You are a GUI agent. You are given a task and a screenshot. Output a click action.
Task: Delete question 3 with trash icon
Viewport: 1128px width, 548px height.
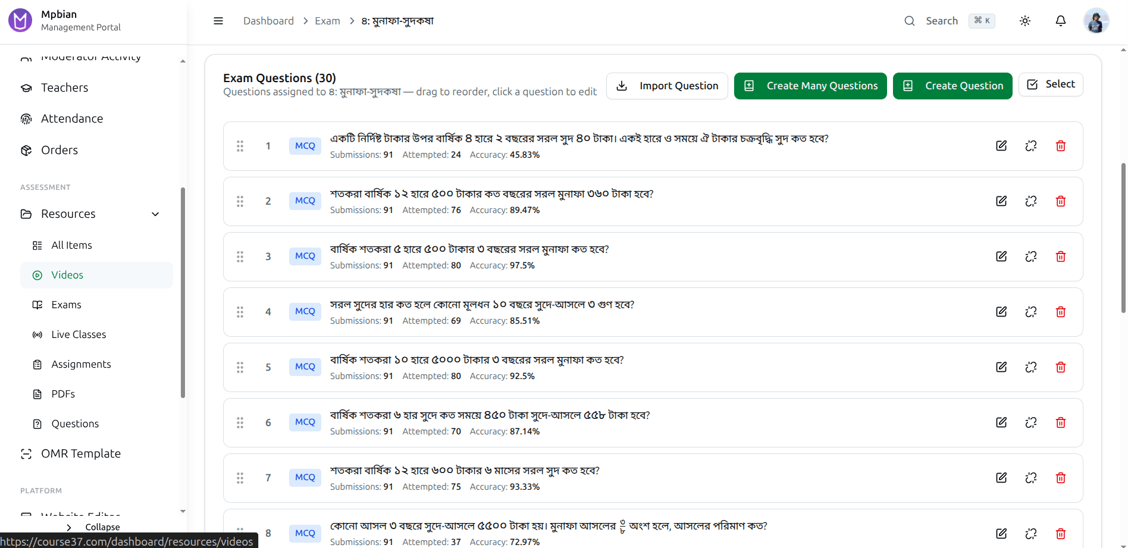pos(1061,256)
